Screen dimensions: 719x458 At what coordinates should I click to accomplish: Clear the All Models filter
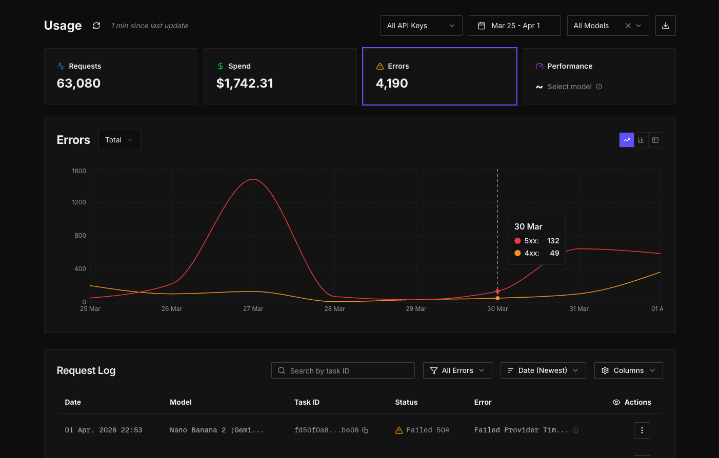tap(628, 26)
